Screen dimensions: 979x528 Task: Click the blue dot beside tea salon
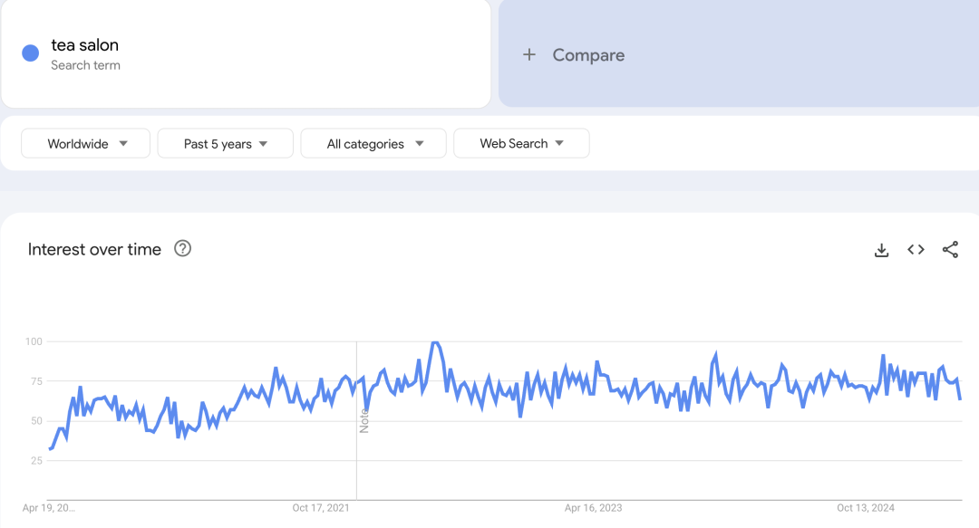(x=31, y=53)
